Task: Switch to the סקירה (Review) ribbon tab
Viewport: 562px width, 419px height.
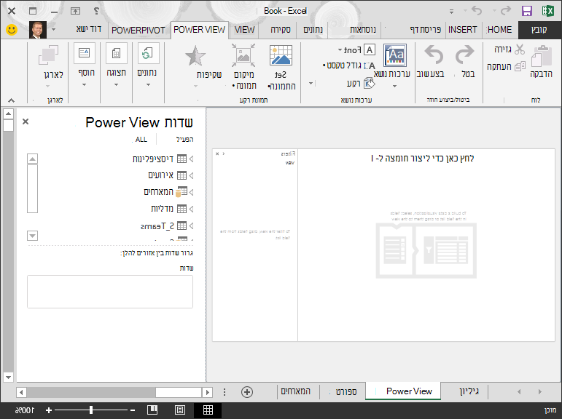Action: [x=281, y=30]
